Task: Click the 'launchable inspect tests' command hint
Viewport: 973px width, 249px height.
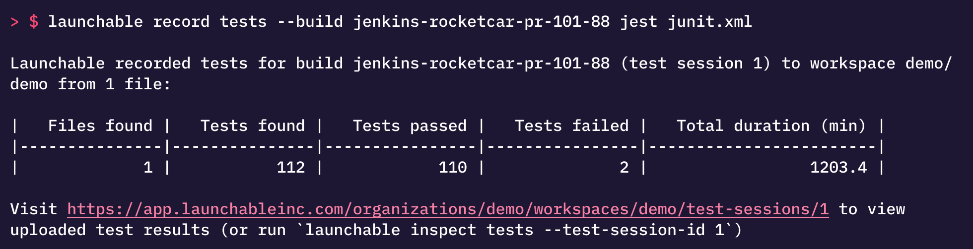Action: click(419, 230)
